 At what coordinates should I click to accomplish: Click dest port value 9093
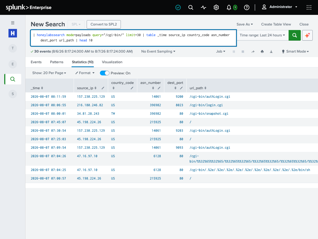[179, 148]
